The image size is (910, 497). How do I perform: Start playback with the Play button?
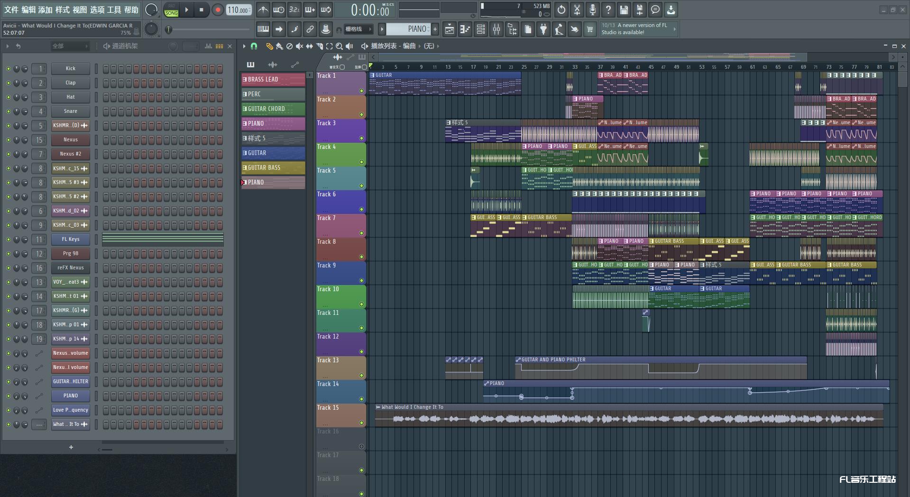pos(186,9)
